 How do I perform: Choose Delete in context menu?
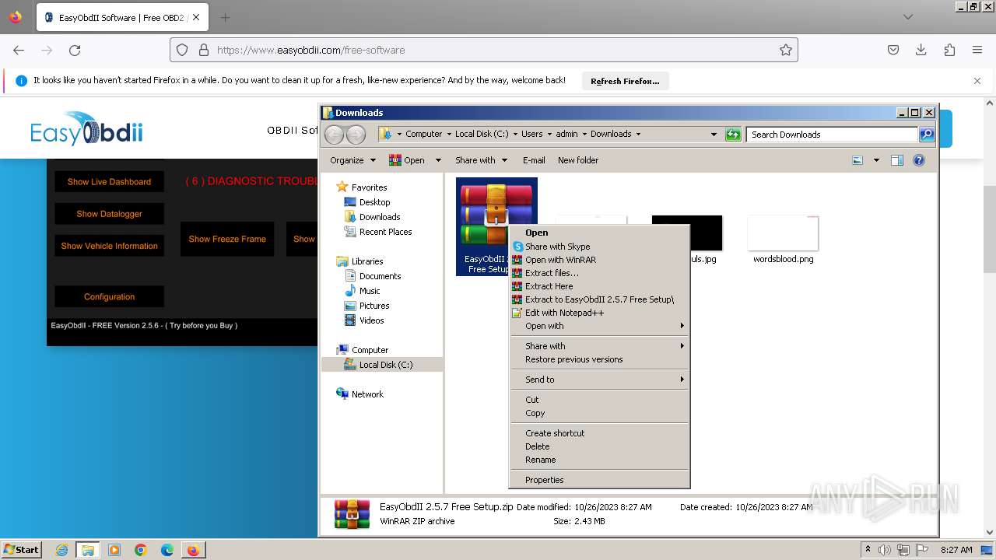(599, 446)
